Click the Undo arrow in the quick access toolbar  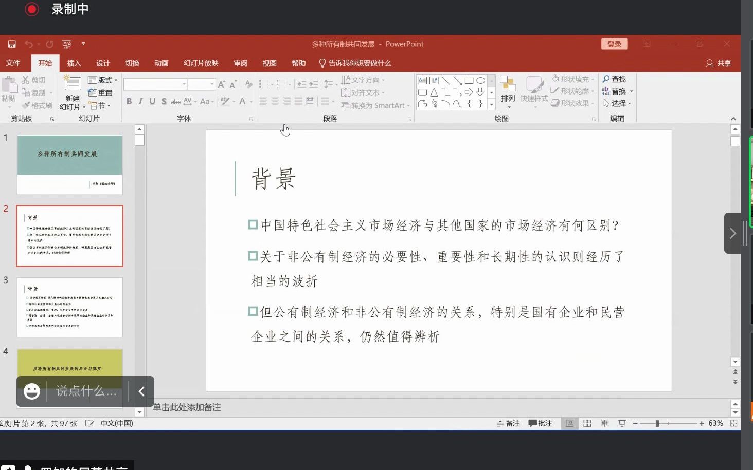[x=29, y=44]
